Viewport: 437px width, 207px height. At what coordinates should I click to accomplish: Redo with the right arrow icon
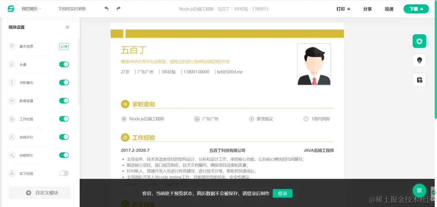coord(119,9)
